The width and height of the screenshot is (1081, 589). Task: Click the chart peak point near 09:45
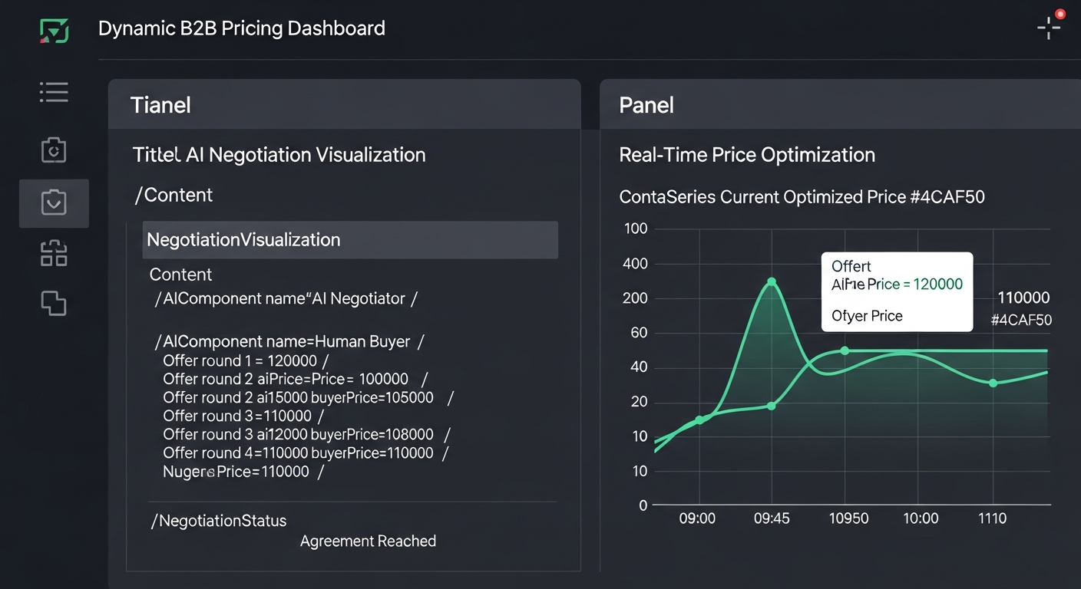click(772, 281)
